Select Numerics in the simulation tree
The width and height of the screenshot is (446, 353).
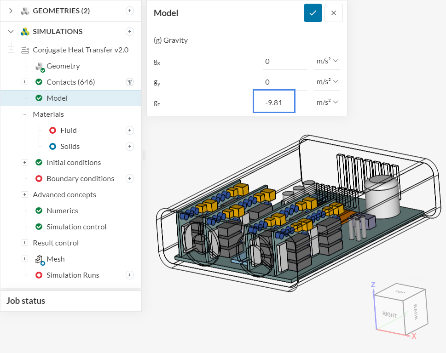62,211
